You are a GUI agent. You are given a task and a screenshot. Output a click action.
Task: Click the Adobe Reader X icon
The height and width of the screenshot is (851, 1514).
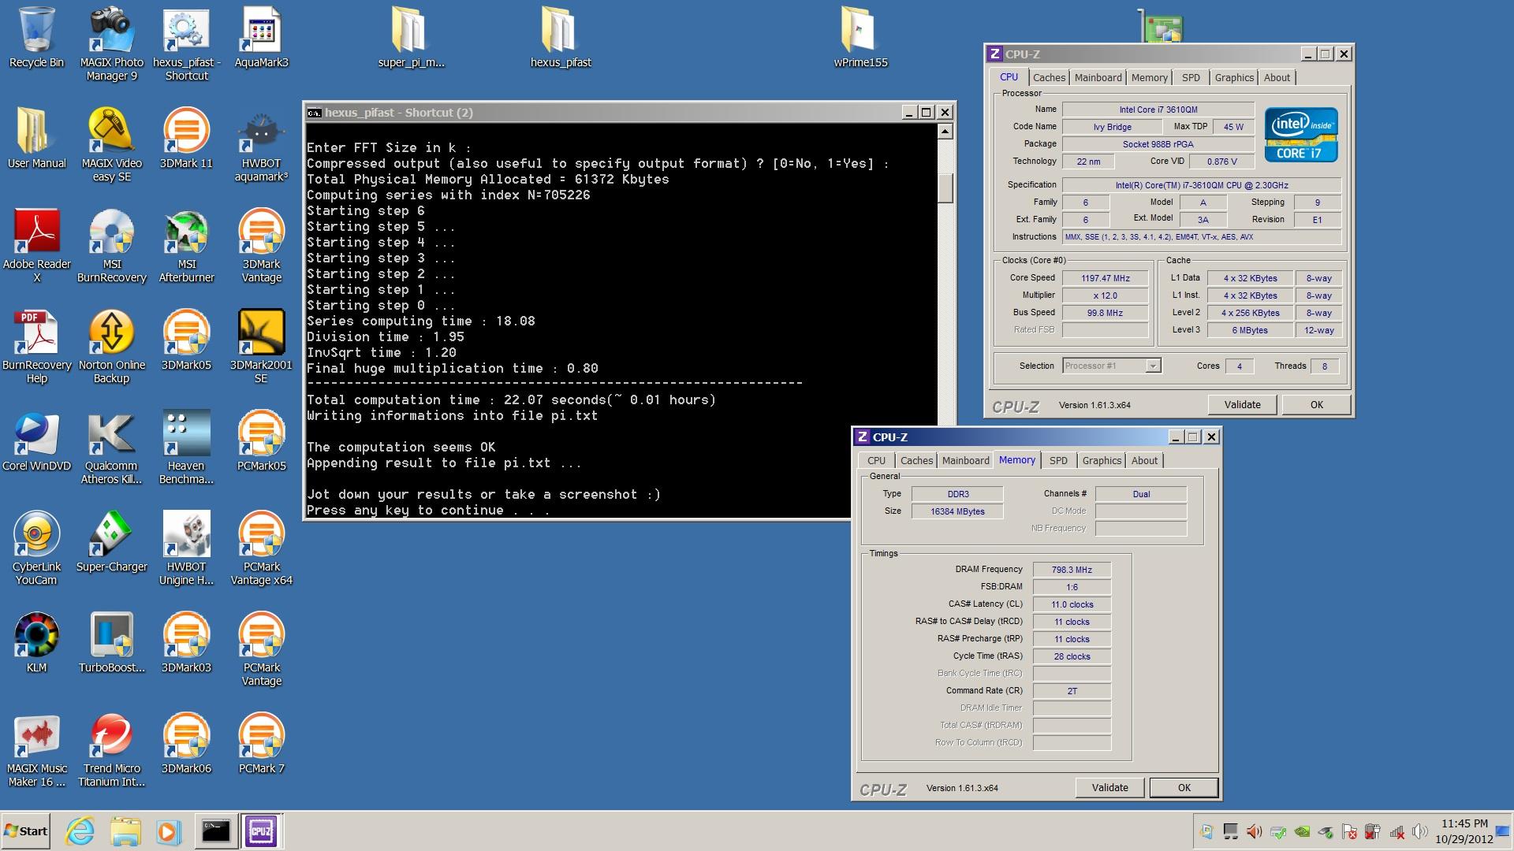(36, 247)
